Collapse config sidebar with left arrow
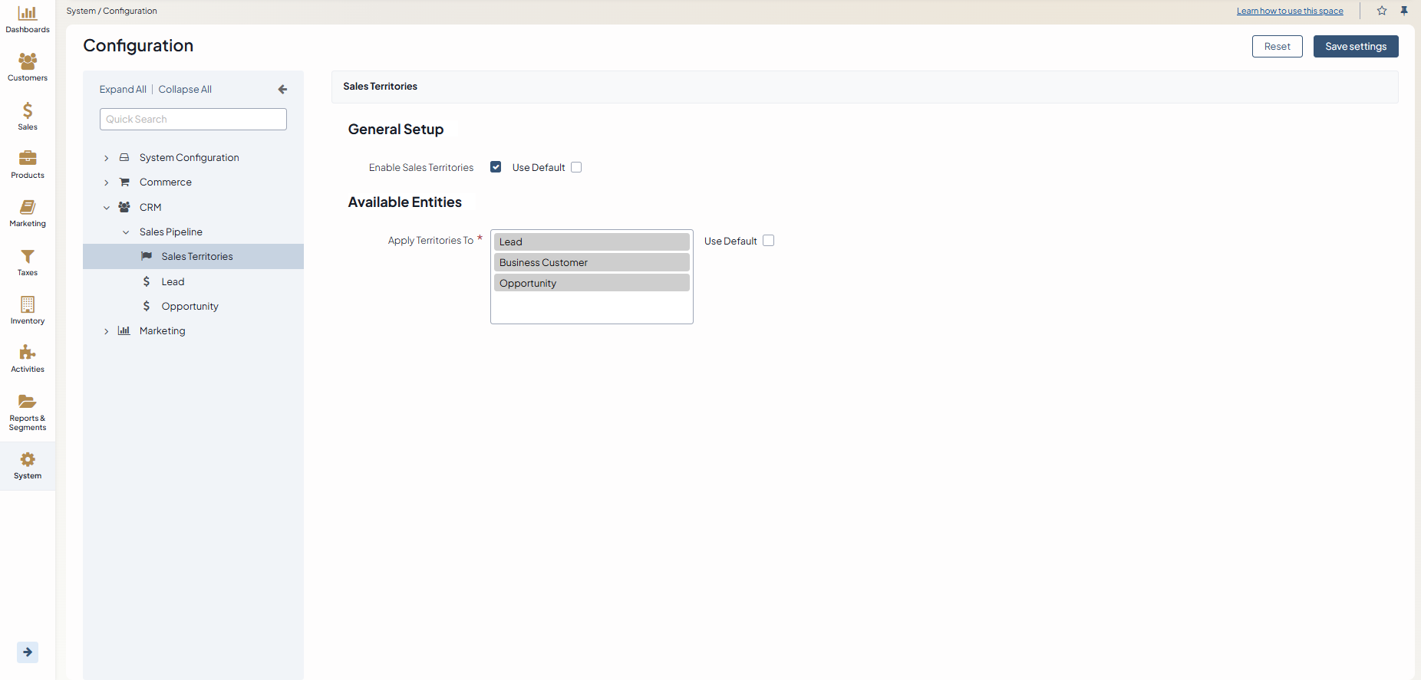This screenshot has width=1421, height=680. [x=282, y=90]
